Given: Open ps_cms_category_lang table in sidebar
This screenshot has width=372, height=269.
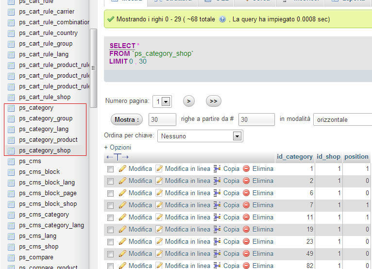Looking at the screenshot, I should pos(51,225).
